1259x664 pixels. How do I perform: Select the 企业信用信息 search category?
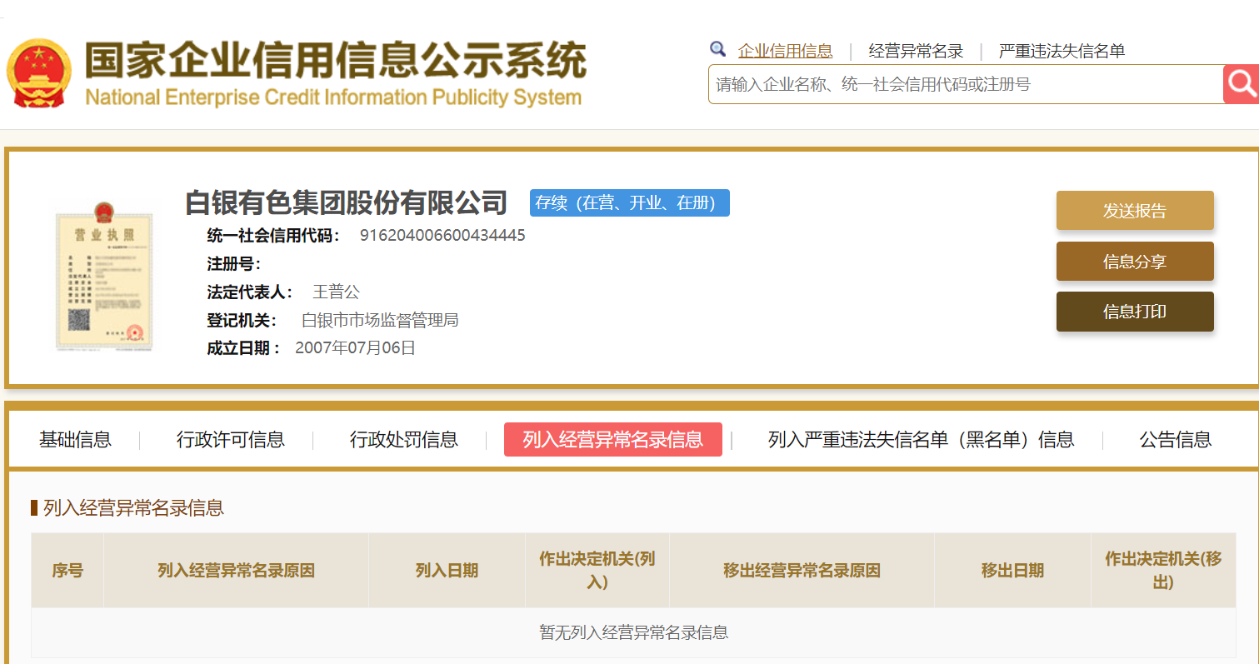click(785, 51)
